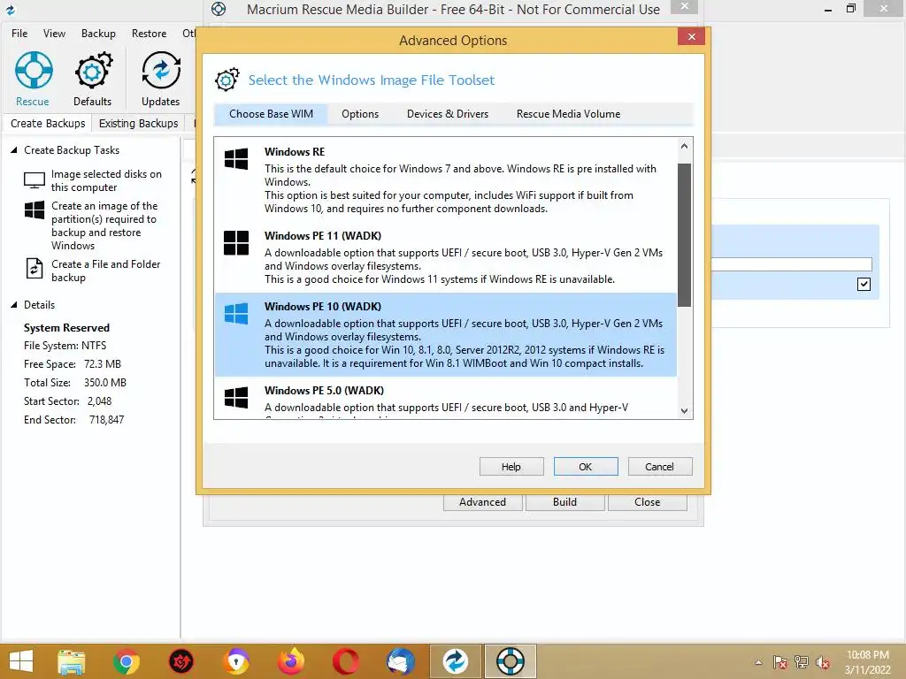
Task: Open the File menu
Action: pos(19,34)
